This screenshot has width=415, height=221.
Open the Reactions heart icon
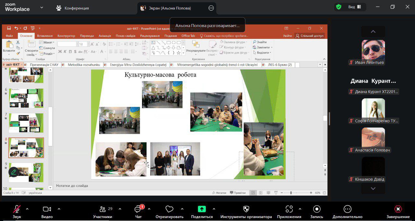pos(169,209)
